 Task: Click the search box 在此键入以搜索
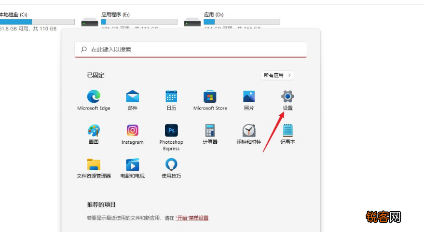191,50
